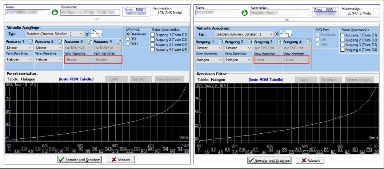Viewport: 384px width, 169px height.
Task: Click Ausgang 3 edit icon in LCN-UPS window
Action: 279,42
